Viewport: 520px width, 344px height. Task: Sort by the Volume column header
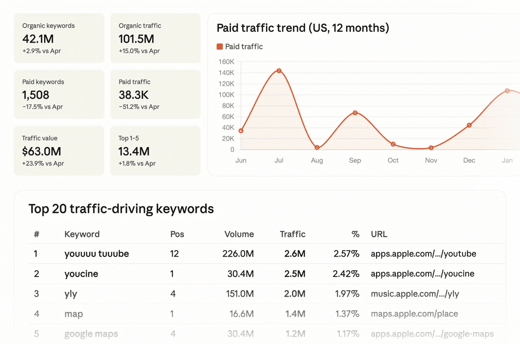coord(239,234)
